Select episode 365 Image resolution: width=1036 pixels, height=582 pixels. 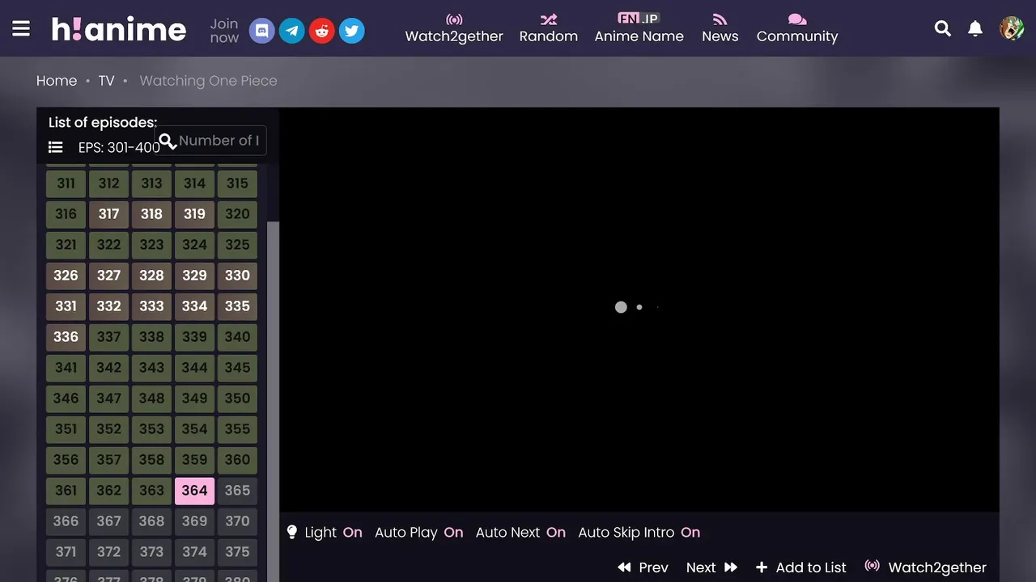click(x=237, y=491)
